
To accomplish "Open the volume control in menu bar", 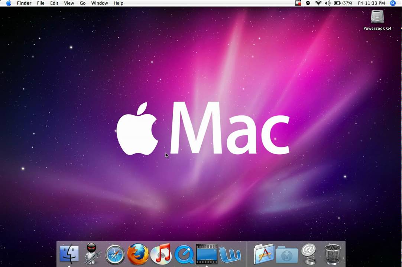I will pyautogui.click(x=328, y=3).
